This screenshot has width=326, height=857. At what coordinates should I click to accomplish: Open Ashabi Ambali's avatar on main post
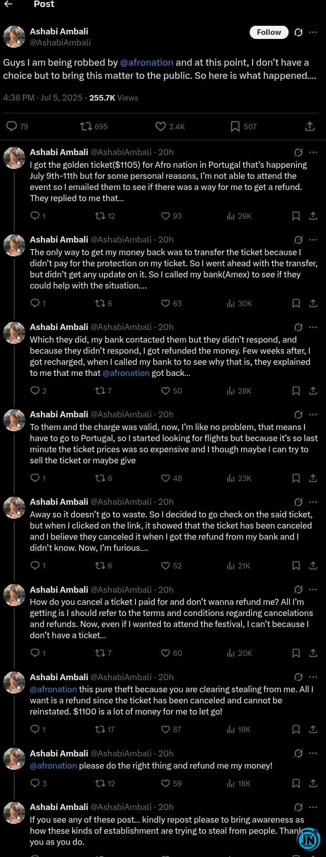(14, 37)
